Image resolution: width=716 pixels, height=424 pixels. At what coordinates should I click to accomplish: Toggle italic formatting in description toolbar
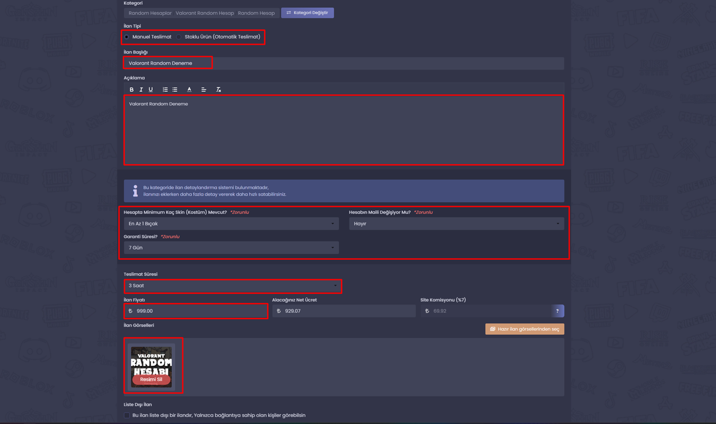[x=141, y=90]
